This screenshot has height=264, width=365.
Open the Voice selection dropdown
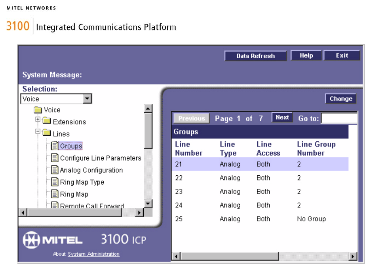coord(87,99)
